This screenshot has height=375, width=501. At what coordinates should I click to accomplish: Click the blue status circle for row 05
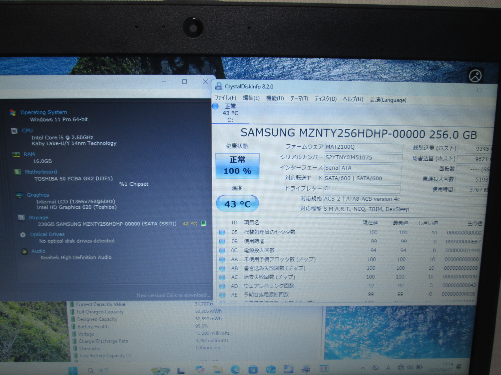click(222, 232)
